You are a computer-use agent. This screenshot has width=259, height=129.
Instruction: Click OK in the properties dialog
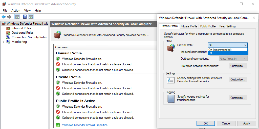(206, 123)
